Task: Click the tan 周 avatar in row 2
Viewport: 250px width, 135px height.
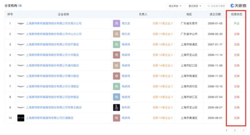Action: tap(116, 34)
